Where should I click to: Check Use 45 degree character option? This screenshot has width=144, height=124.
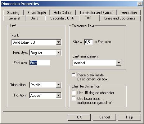pos(74,92)
